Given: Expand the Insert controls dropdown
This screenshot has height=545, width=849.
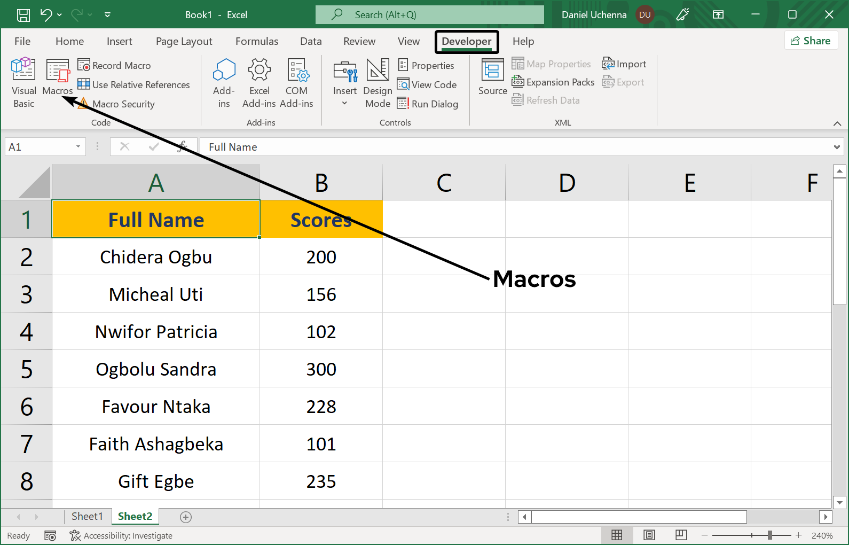Looking at the screenshot, I should coord(345,103).
